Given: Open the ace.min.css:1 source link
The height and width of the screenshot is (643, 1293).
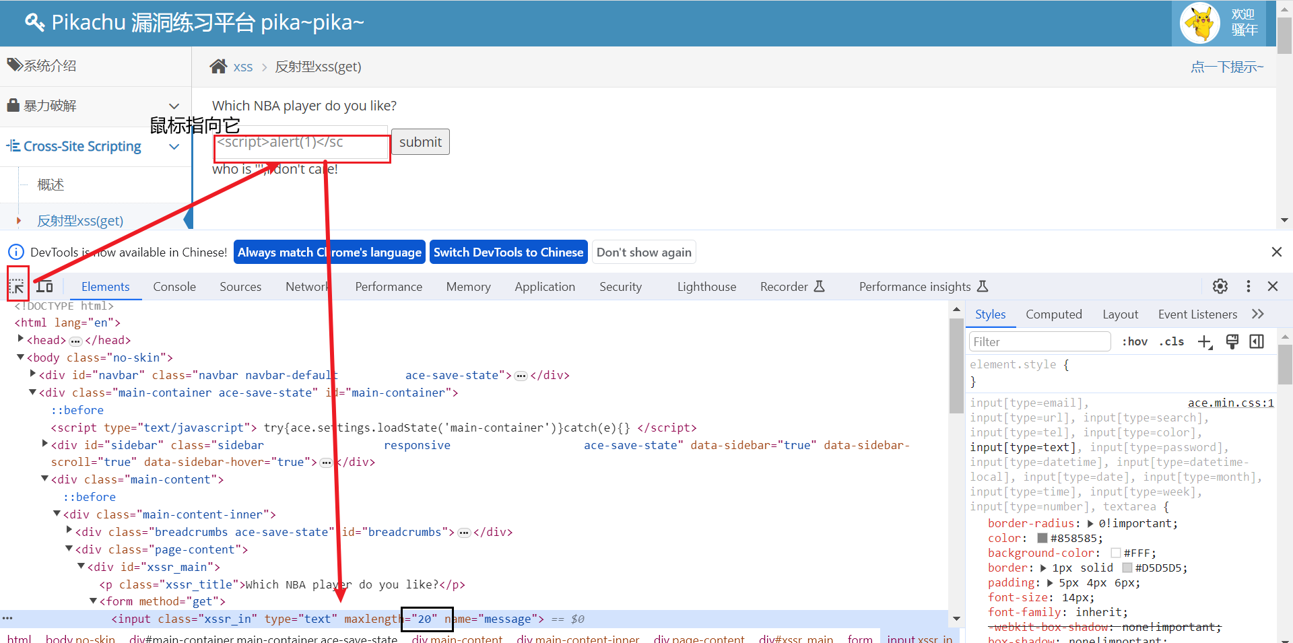Looking at the screenshot, I should coord(1230,403).
